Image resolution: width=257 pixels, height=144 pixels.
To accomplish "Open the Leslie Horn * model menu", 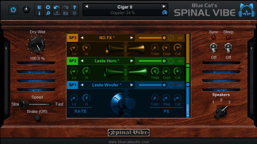I will pos(107,61).
